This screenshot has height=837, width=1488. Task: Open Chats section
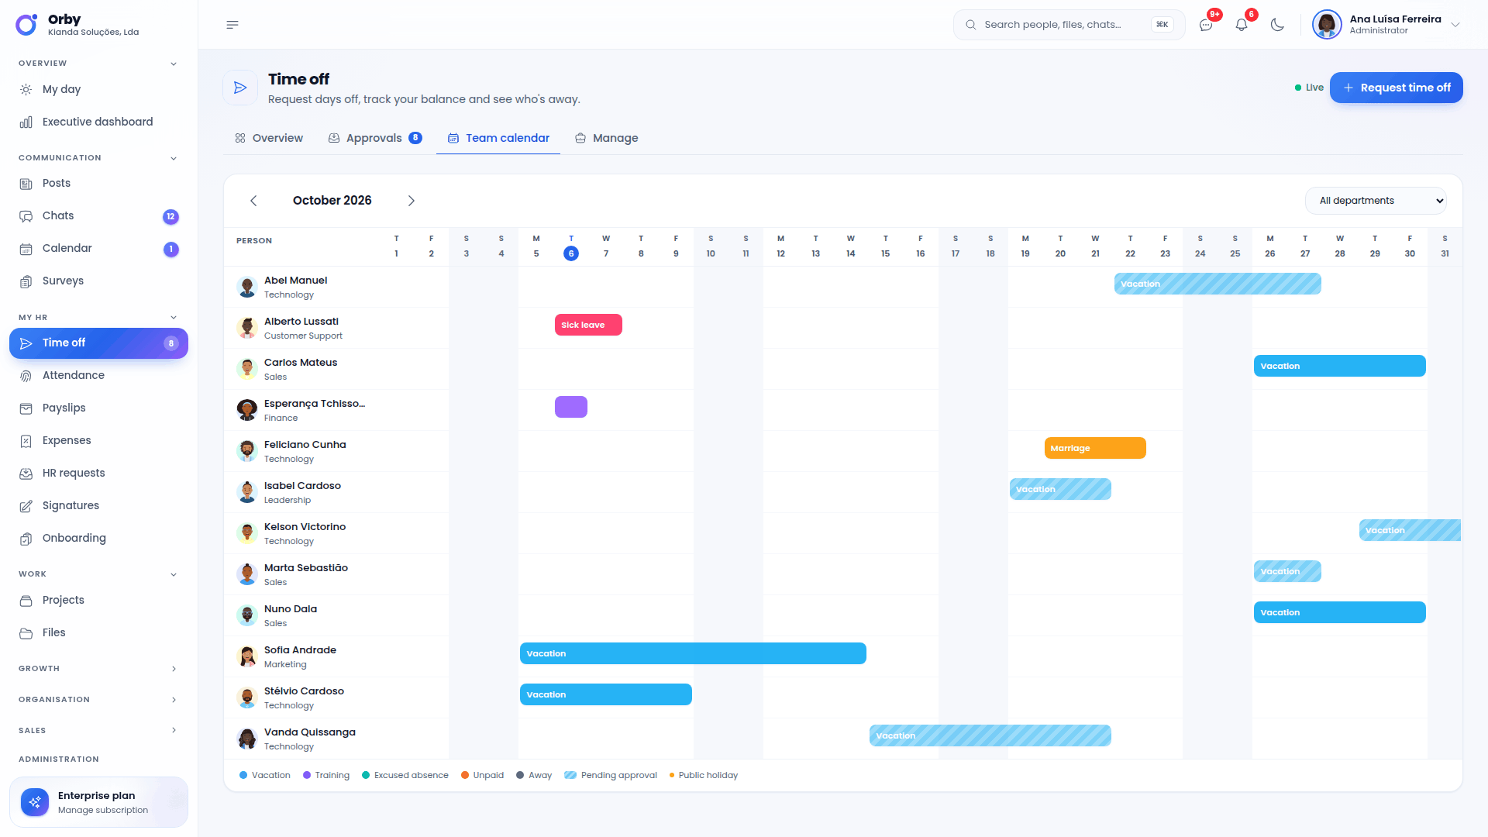point(98,215)
